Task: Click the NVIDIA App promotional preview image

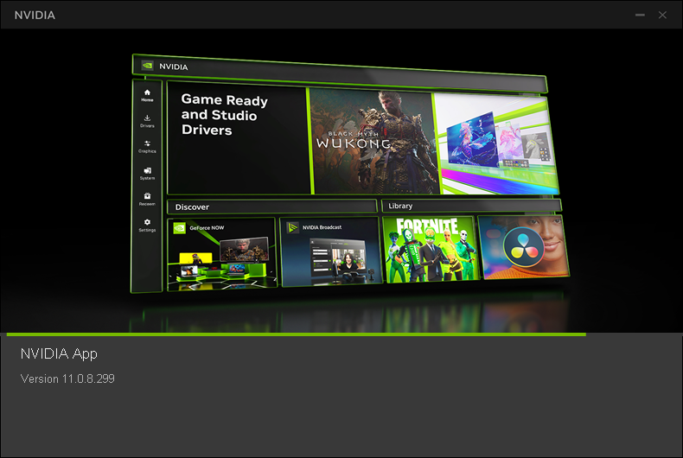Action: click(341, 181)
